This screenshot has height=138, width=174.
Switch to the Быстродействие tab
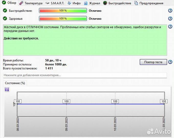tap(117, 3)
